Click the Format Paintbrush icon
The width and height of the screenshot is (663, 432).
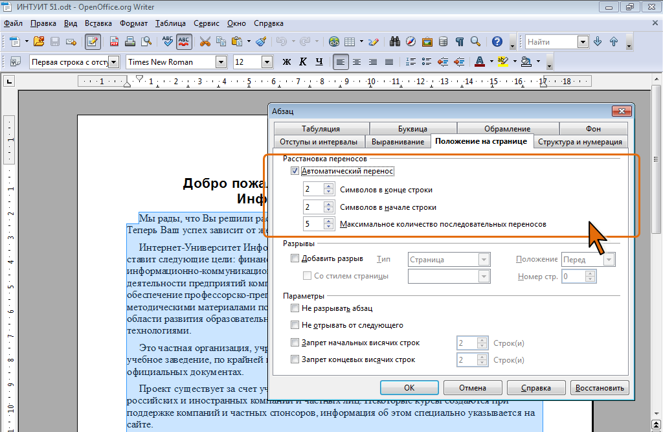pos(261,42)
